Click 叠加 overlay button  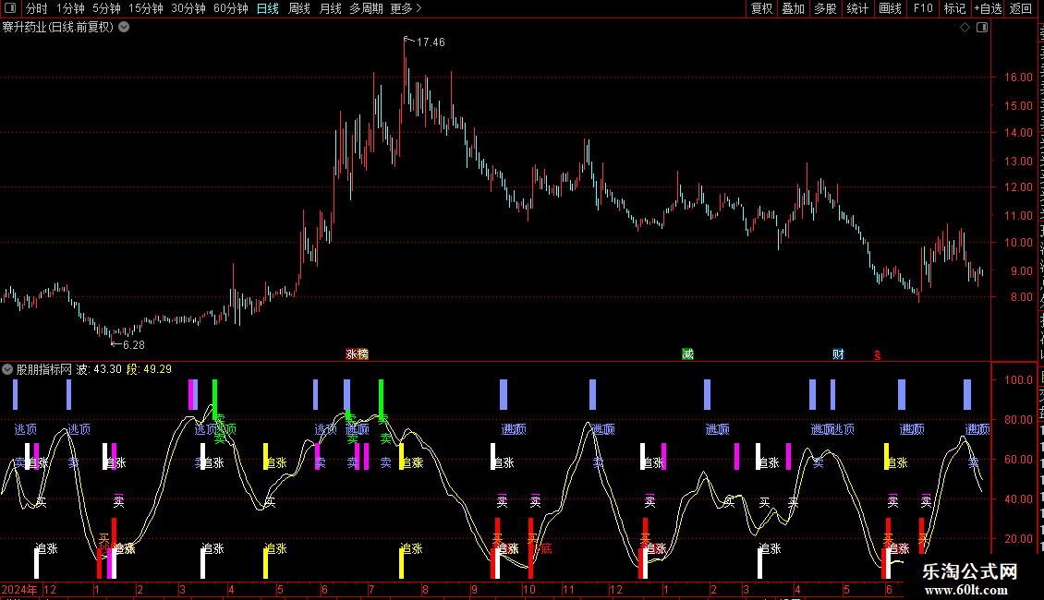tap(793, 8)
